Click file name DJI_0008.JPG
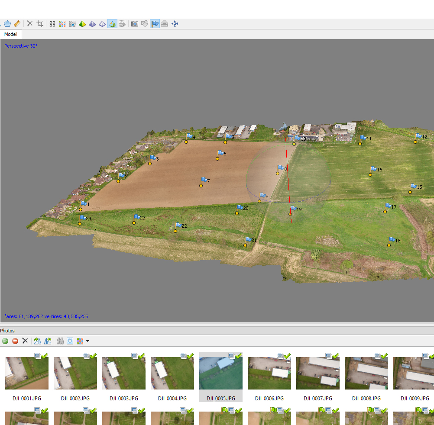Viewport: 434px width, 425px height. [366, 399]
